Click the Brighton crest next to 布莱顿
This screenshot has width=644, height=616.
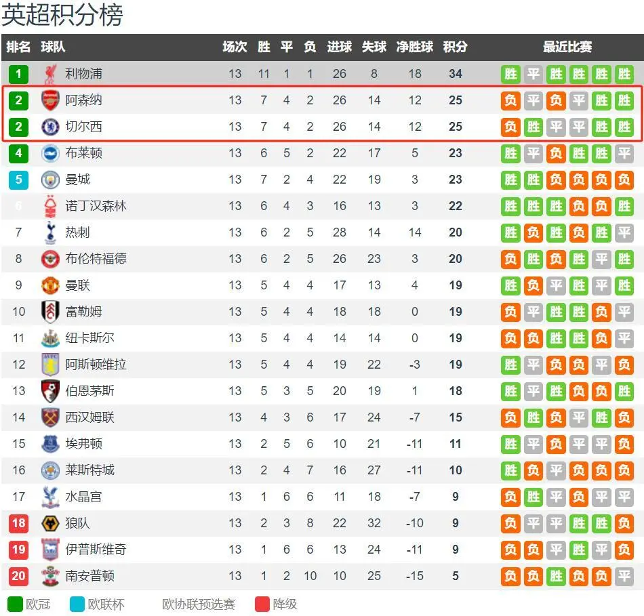pos(50,153)
